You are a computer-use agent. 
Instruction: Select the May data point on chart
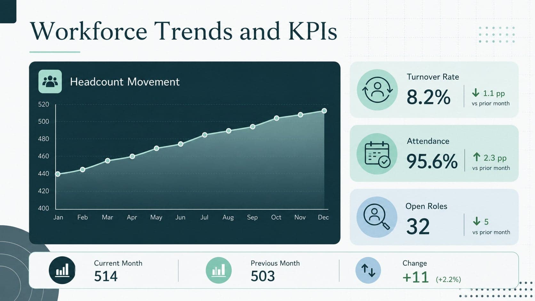pyautogui.click(x=156, y=148)
